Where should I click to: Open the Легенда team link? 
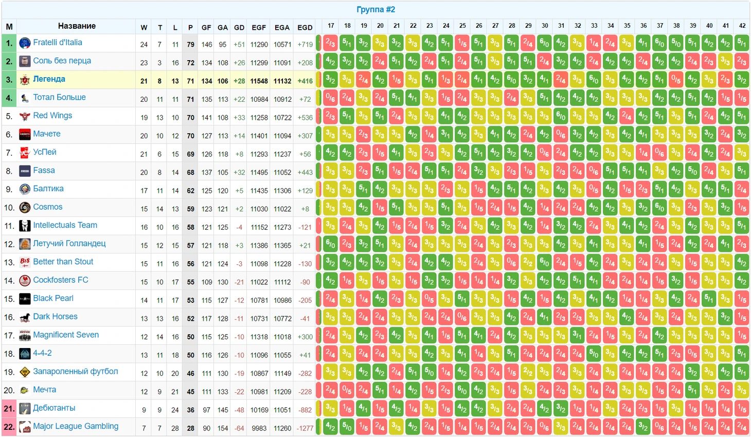click(49, 79)
